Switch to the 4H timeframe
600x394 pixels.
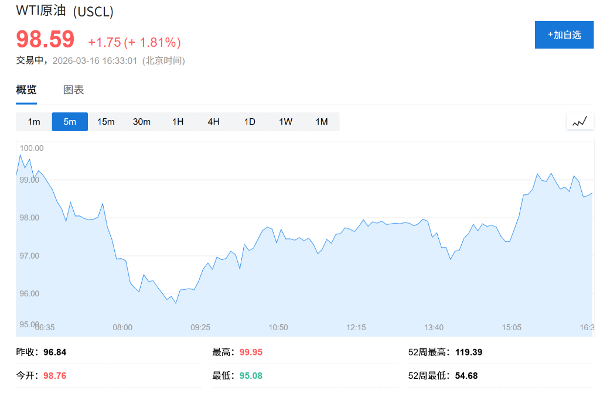(213, 122)
